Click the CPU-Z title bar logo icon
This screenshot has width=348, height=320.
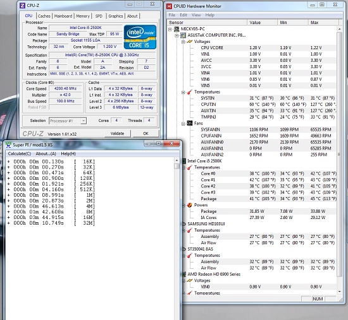[22, 5]
